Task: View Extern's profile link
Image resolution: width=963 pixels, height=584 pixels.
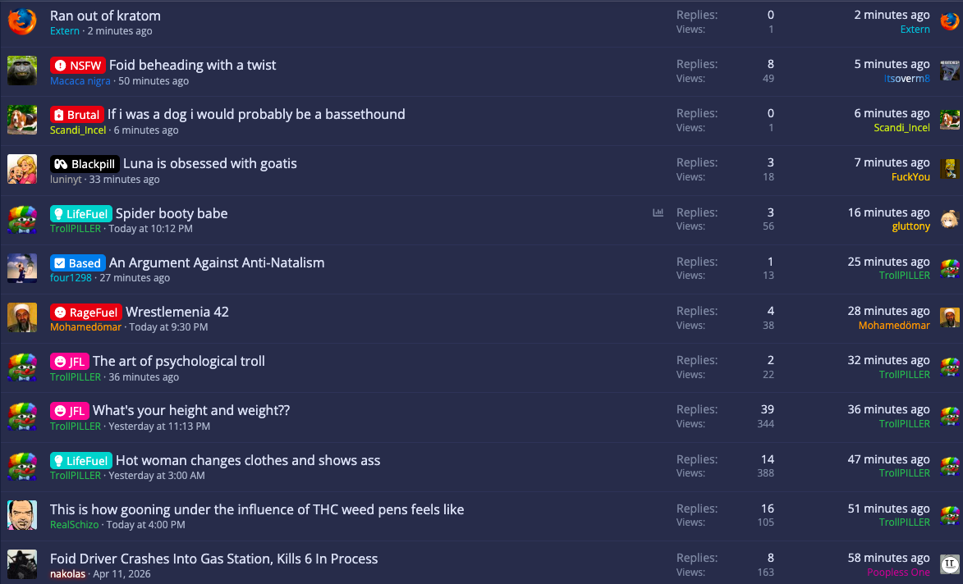Action: coord(64,30)
